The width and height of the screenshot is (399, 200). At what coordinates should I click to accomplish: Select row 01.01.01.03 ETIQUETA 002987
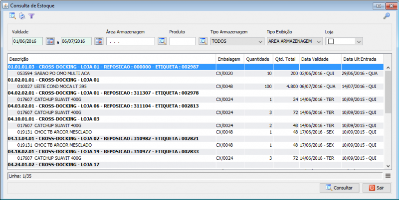pos(196,67)
